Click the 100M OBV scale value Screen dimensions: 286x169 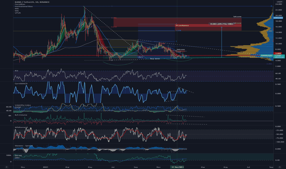click(9, 155)
